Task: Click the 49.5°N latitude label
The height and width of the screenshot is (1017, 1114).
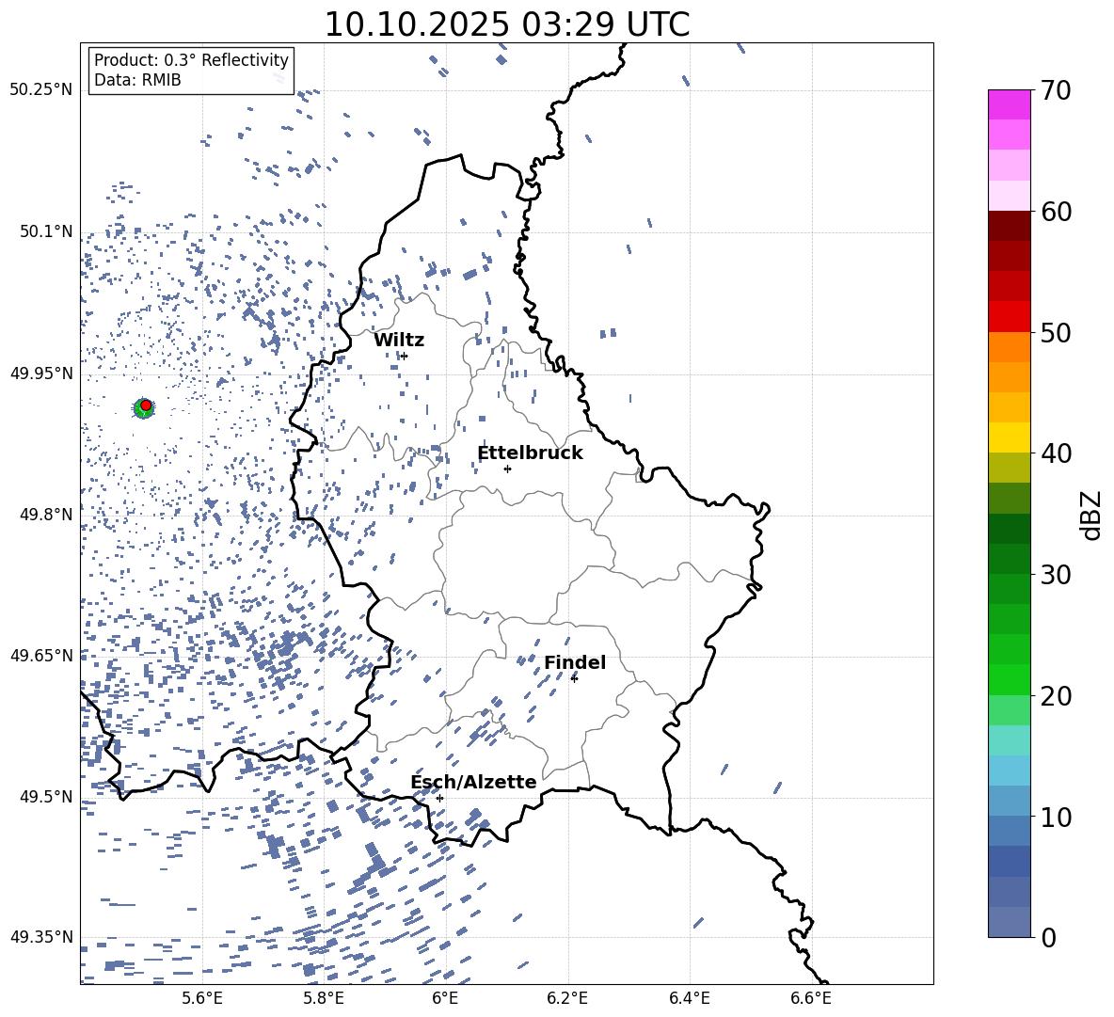Action: [46, 796]
